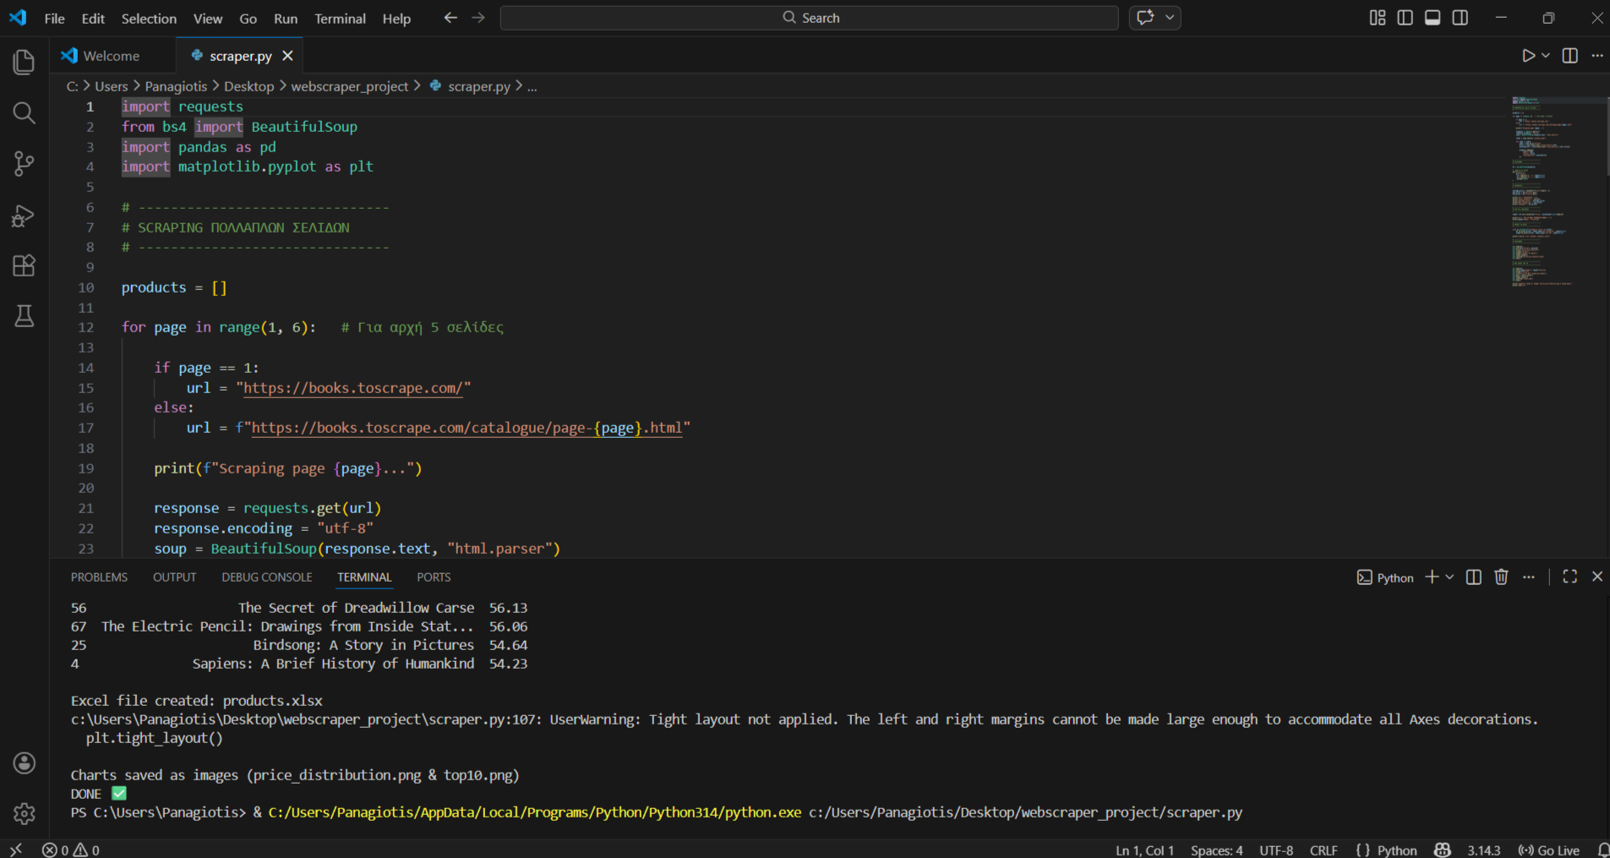Open the Selection menu

[x=149, y=19]
